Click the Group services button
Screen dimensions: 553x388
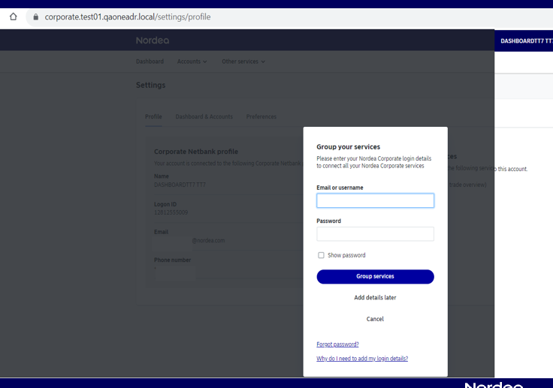(375, 277)
